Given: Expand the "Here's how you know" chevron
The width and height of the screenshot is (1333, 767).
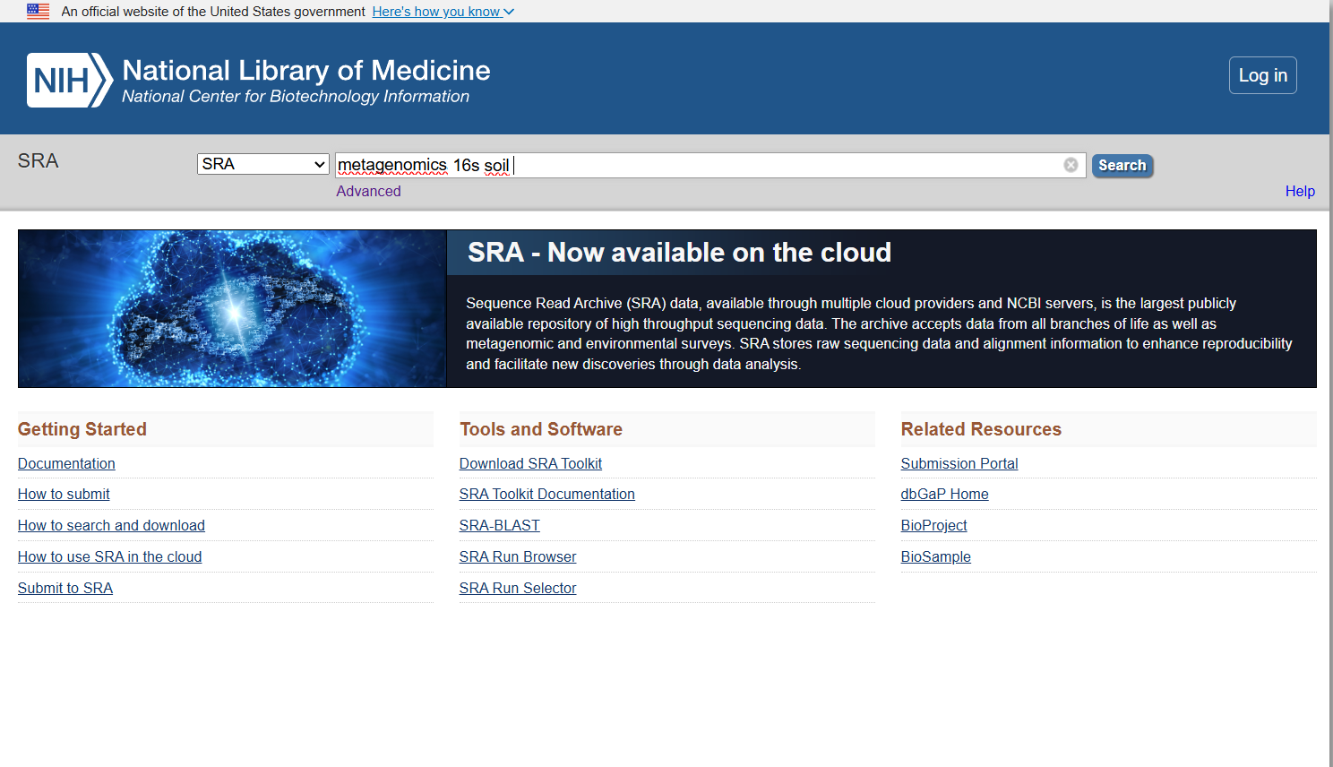Looking at the screenshot, I should tap(509, 12).
